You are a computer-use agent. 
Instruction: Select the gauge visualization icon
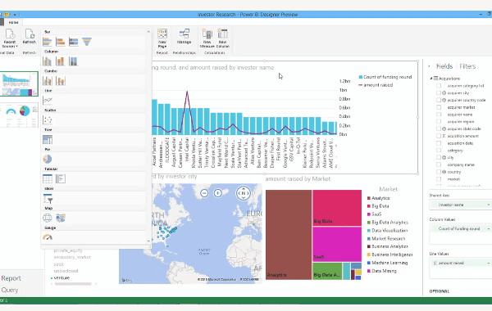48,237
